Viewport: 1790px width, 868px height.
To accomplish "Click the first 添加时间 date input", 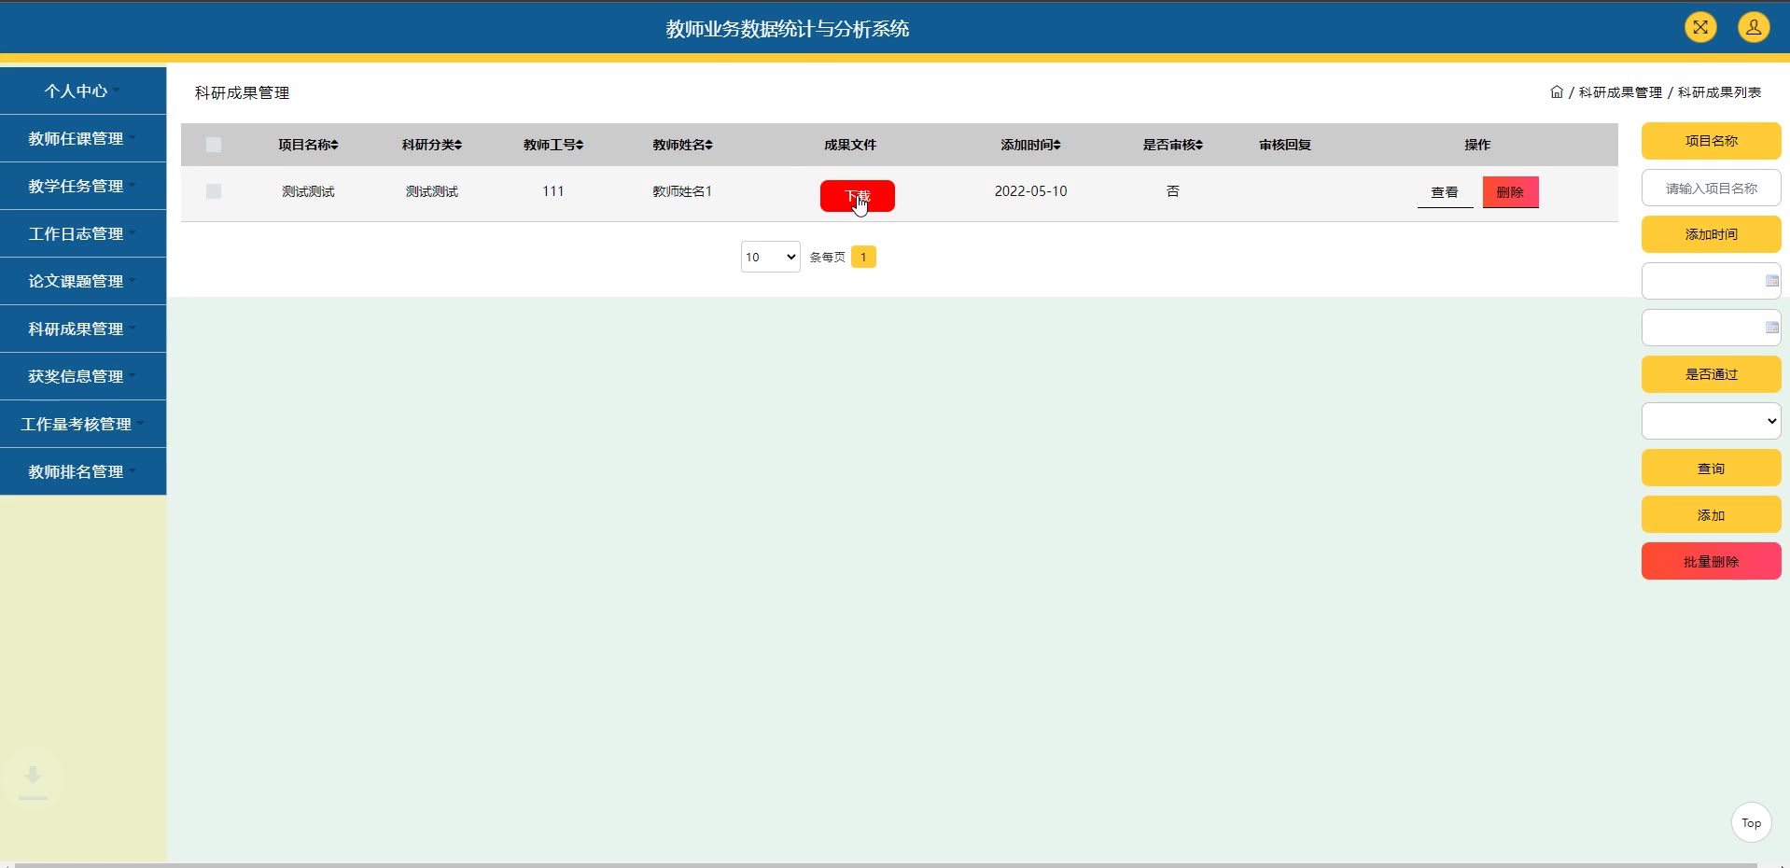I will tap(1711, 281).
